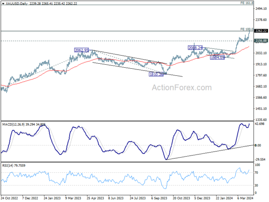Click the RSI 30 oversold level label
269x202 pixels.
coord(256,185)
